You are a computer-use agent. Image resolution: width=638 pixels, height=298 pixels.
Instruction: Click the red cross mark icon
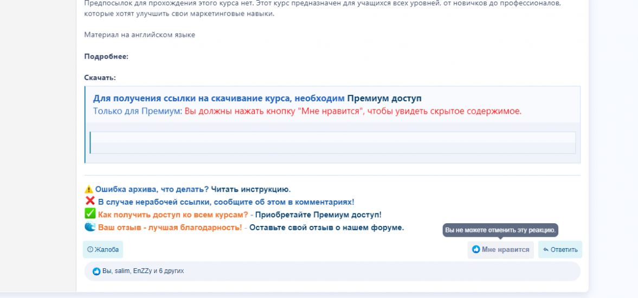90,201
